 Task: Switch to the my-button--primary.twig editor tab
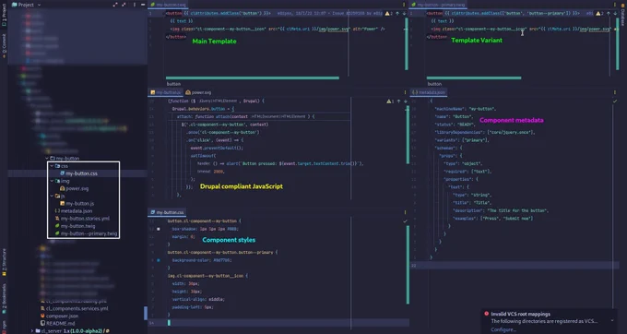click(x=439, y=5)
